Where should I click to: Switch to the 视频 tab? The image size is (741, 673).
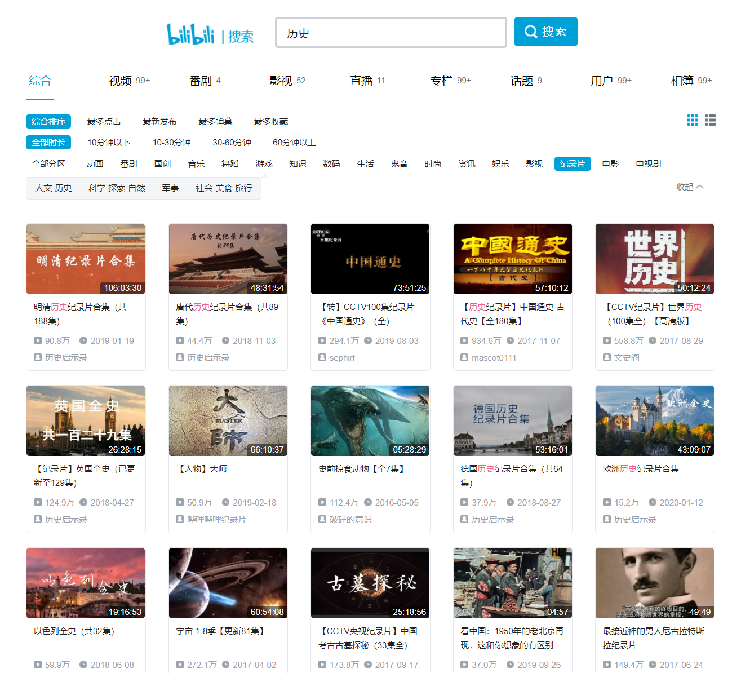(x=121, y=80)
